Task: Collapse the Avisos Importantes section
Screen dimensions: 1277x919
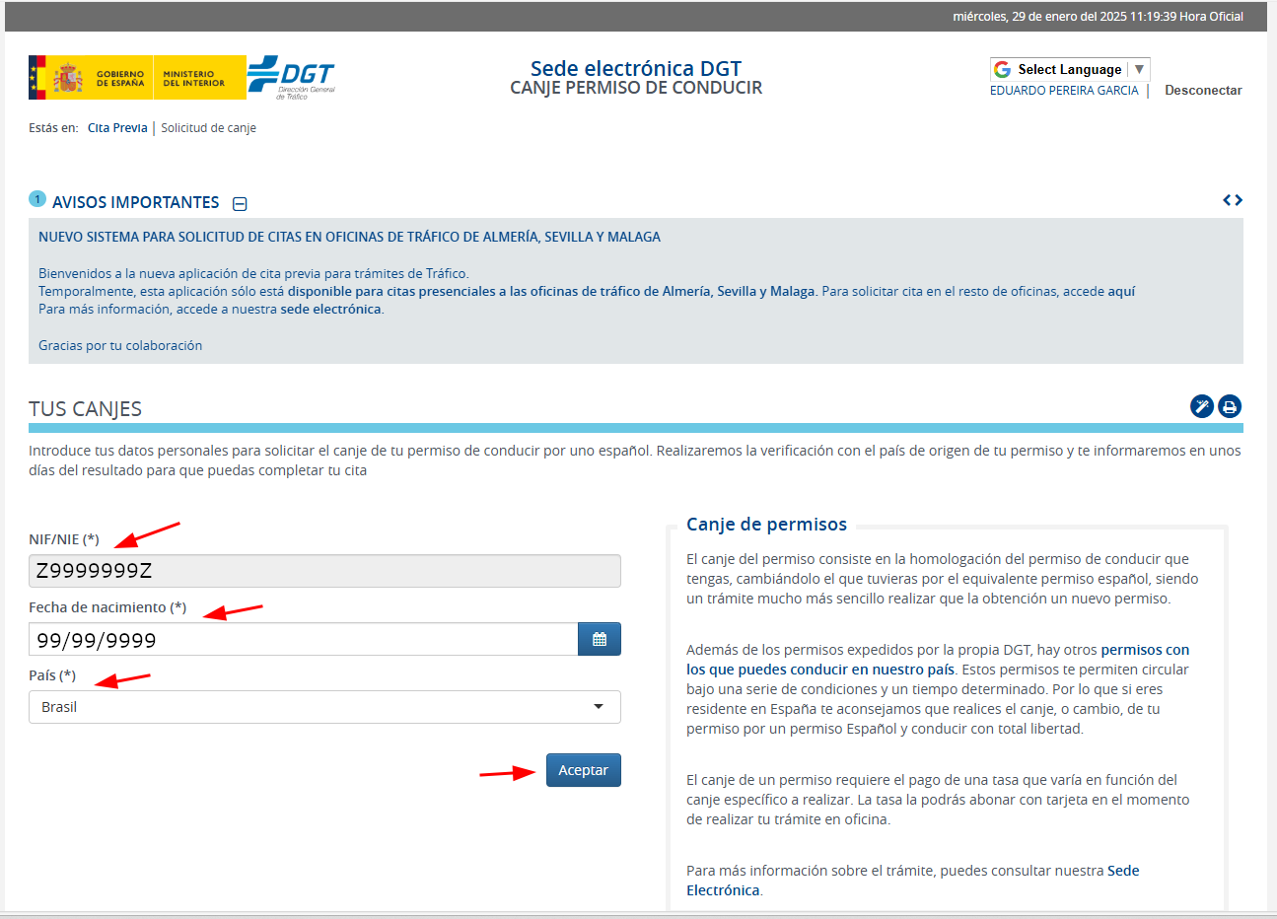Action: [240, 204]
